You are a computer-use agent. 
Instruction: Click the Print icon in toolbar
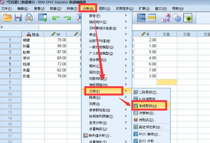coord(29,17)
